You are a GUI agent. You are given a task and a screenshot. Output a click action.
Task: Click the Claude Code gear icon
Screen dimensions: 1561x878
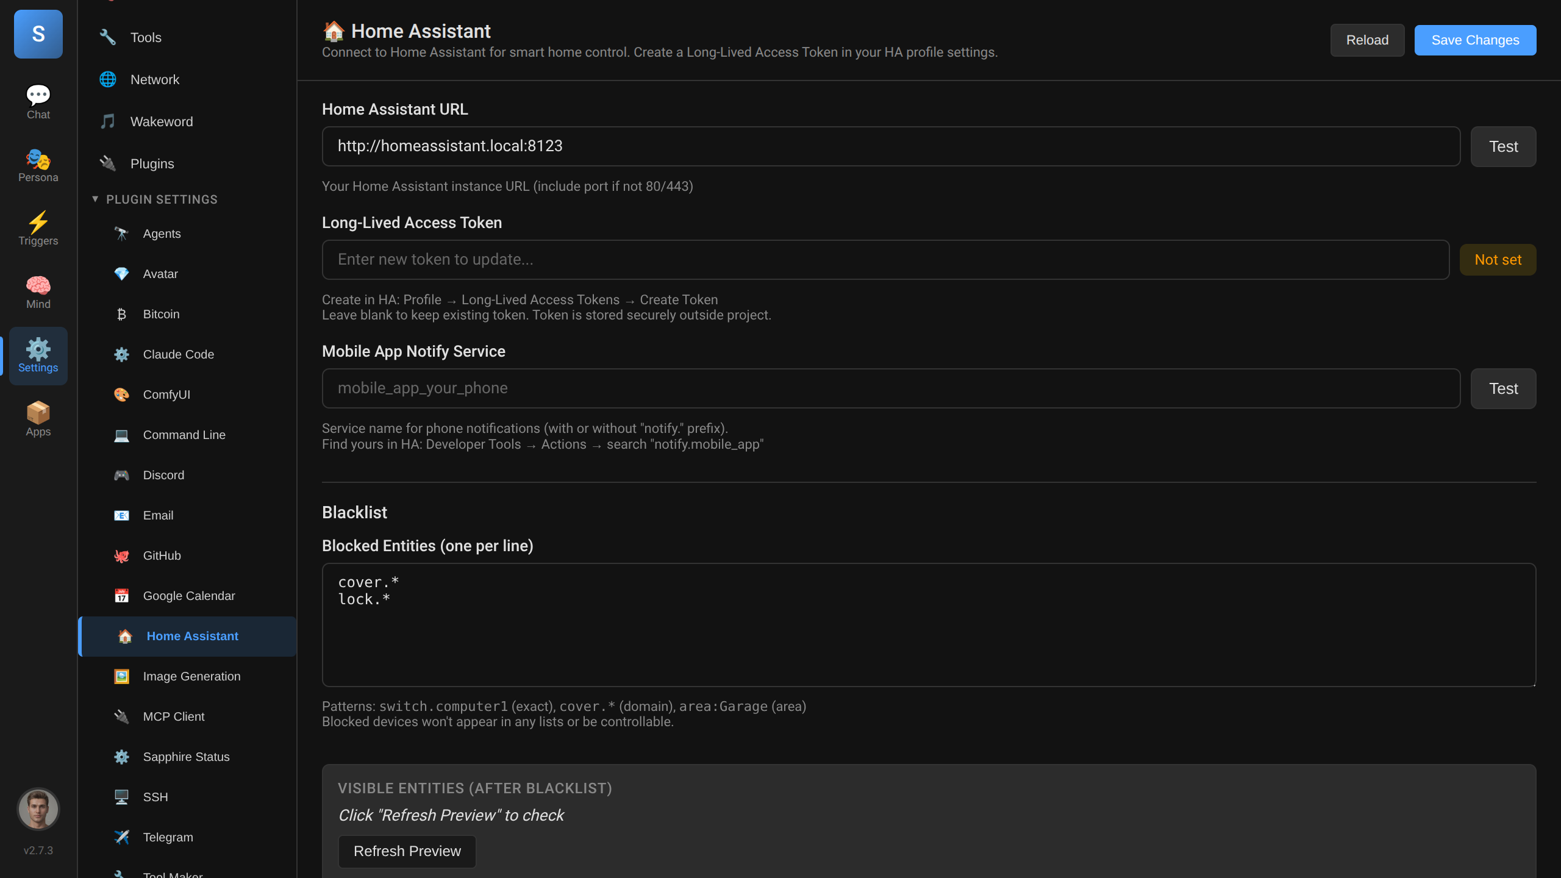click(121, 354)
